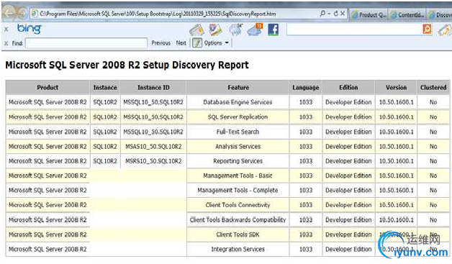Click the Instance column header
This screenshot has height=264, width=452.
pyautogui.click(x=105, y=87)
